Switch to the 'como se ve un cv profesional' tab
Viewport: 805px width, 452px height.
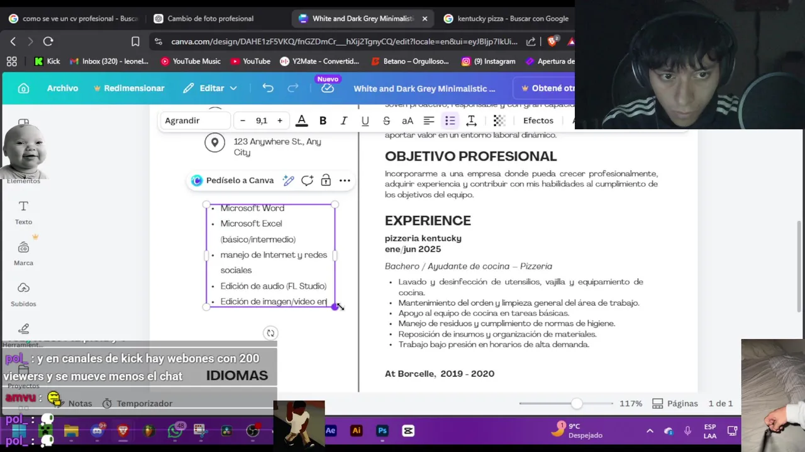(74, 19)
